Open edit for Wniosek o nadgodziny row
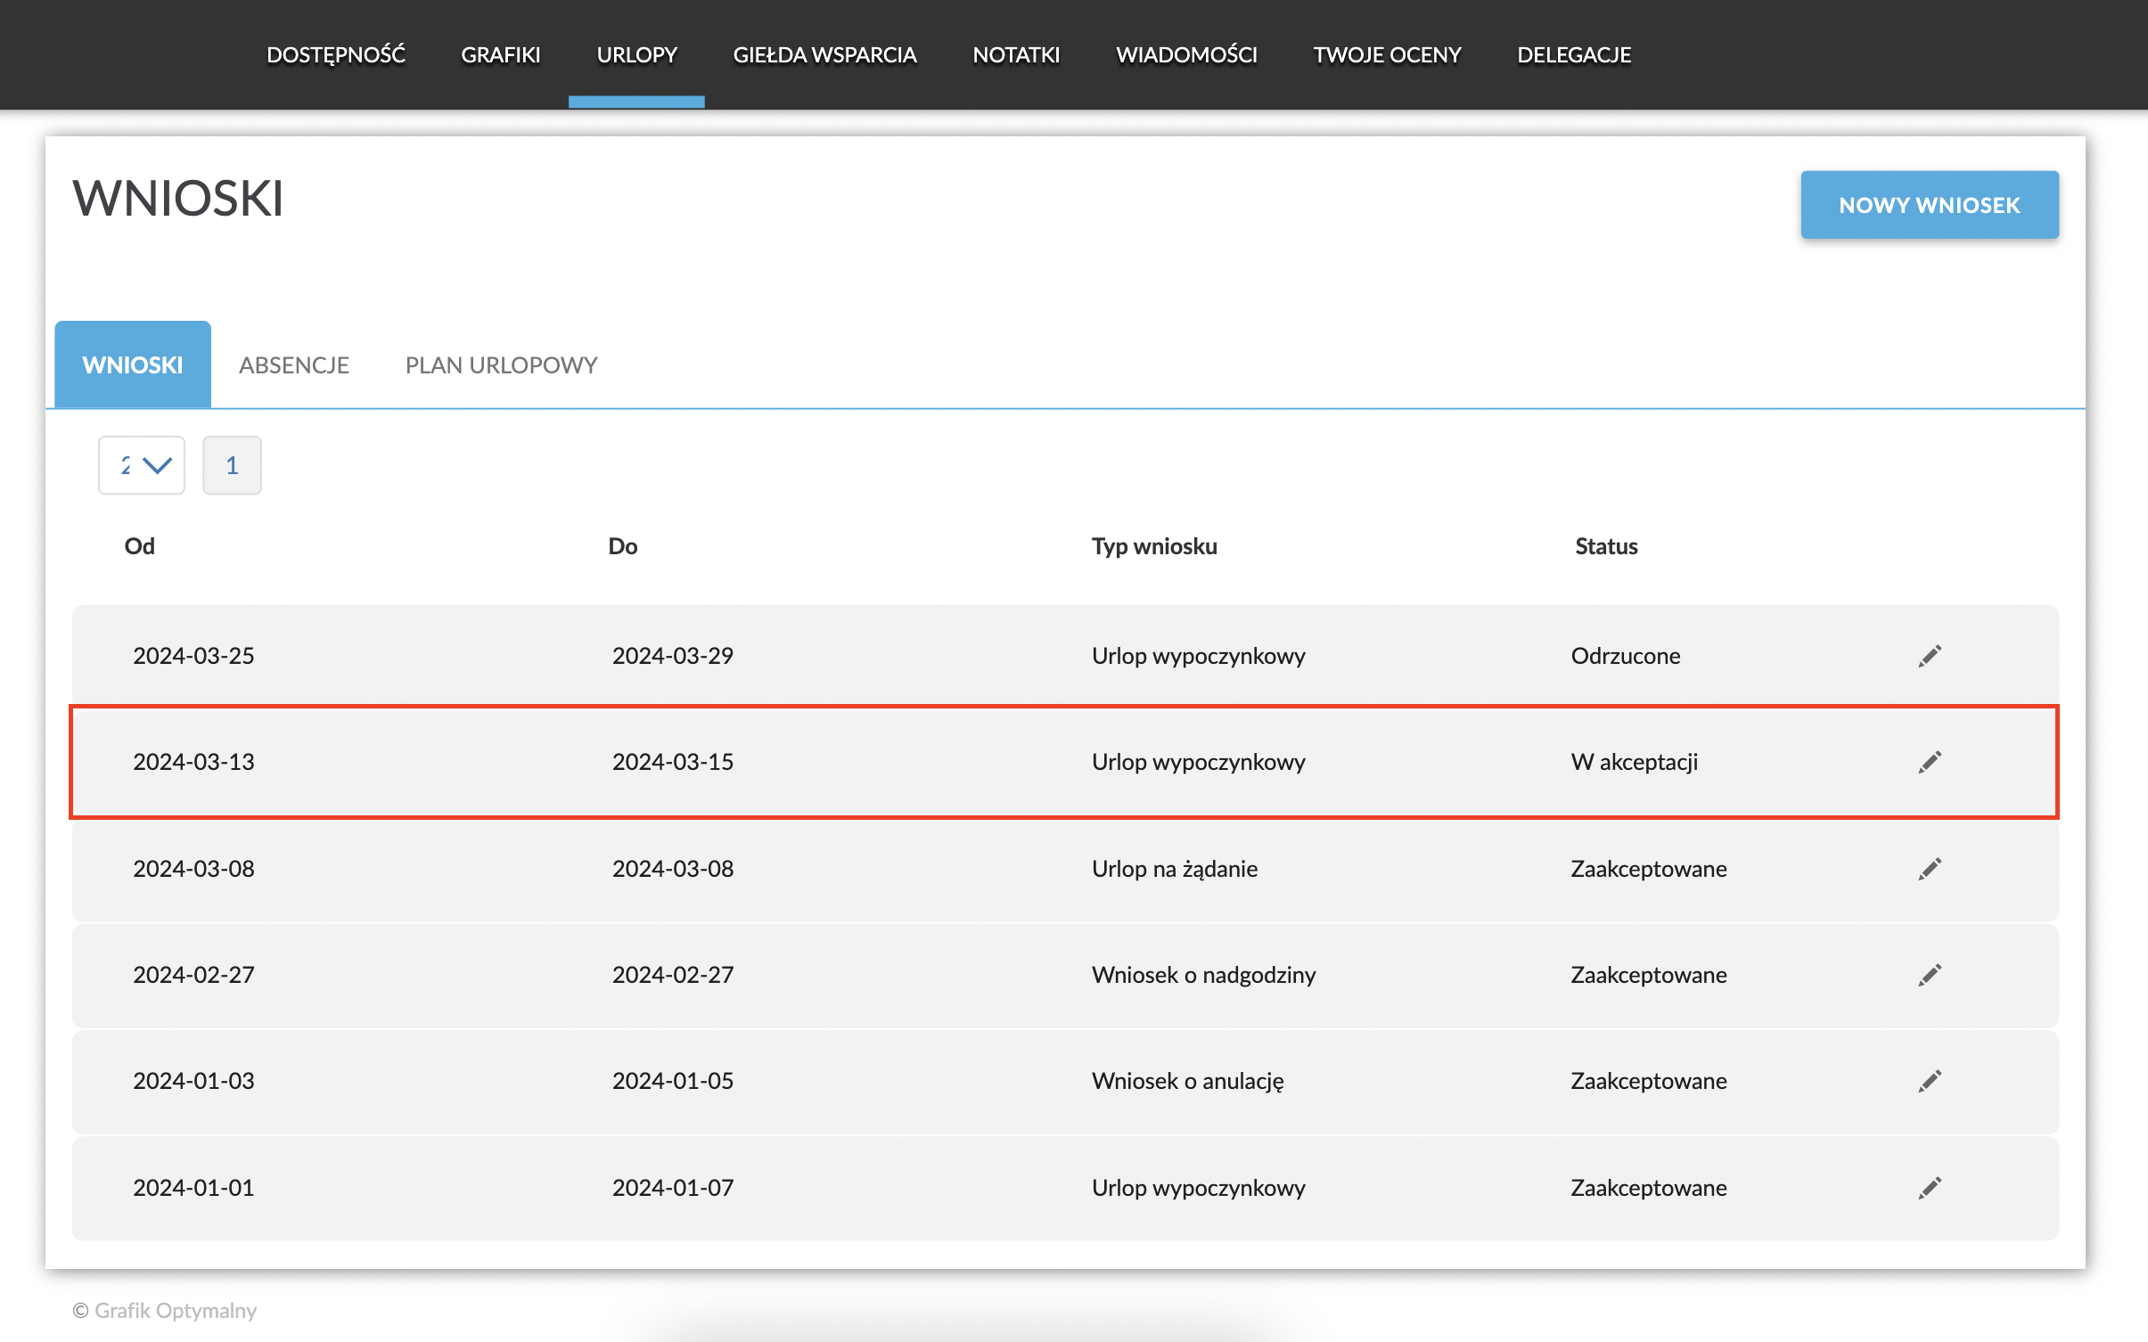Screen dimensions: 2148x1342 click(1930, 975)
